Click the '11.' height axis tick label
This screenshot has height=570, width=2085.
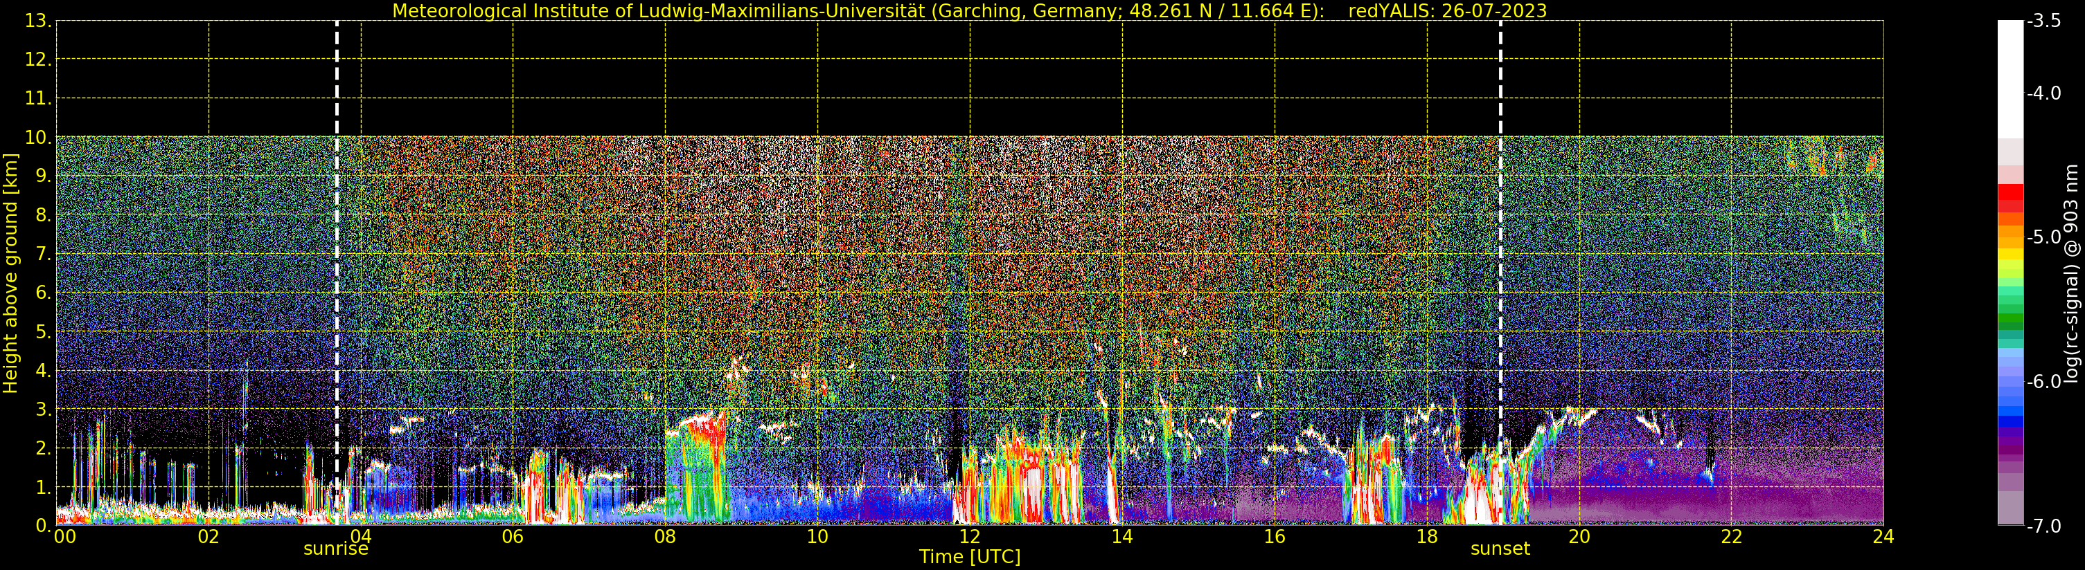pyautogui.click(x=38, y=99)
